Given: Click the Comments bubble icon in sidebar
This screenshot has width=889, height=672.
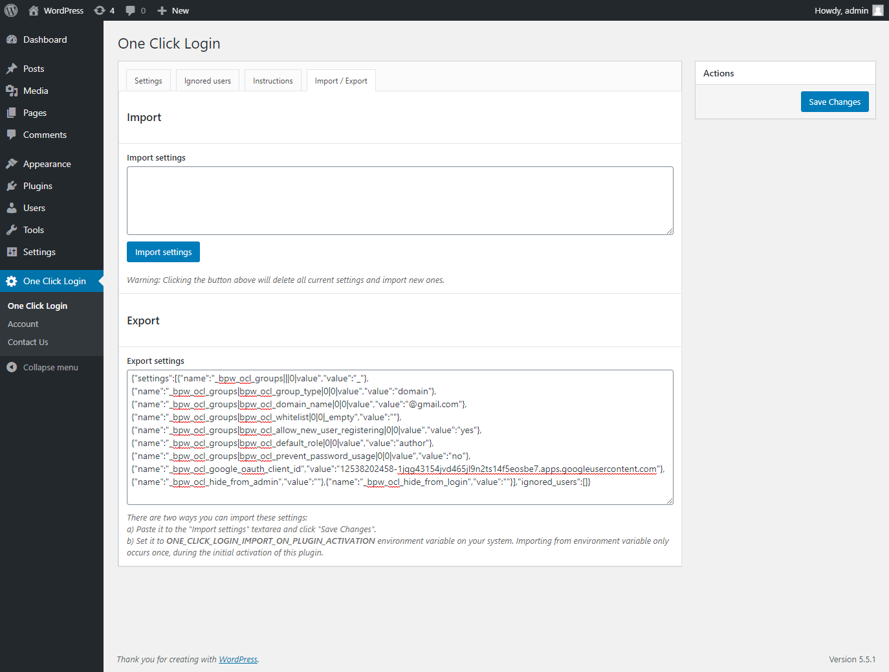Looking at the screenshot, I should click(x=12, y=135).
